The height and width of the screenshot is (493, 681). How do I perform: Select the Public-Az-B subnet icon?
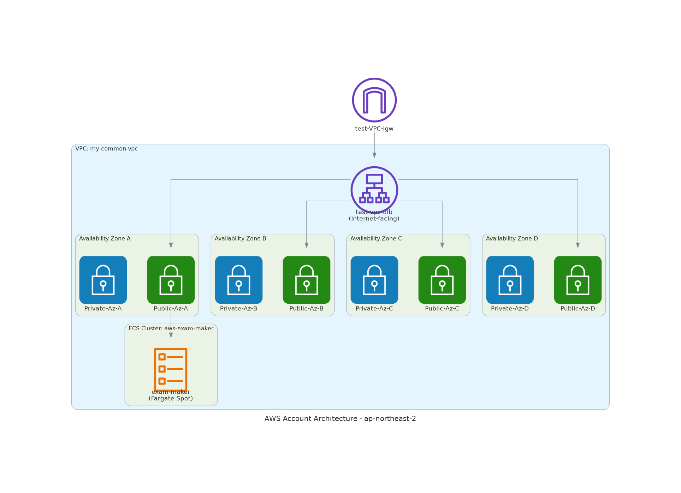306,280
